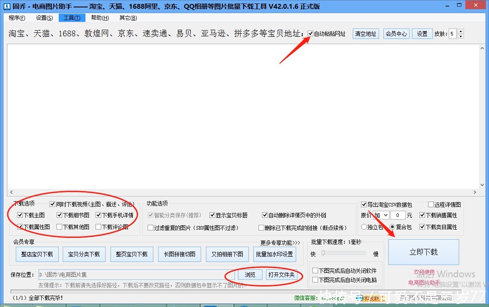Open the 会员中心 member center

396,33
